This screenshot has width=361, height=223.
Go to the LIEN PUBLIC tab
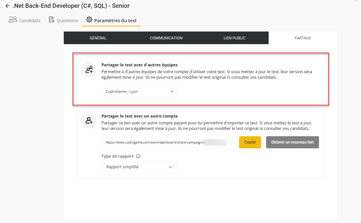pyautogui.click(x=234, y=38)
